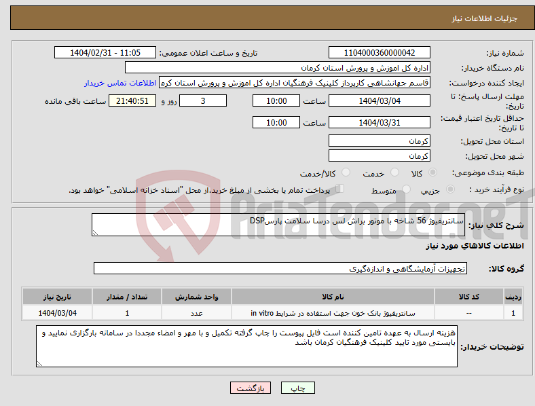
Task: Click the اطلاعات کالاهای مورد نیاز heading
Action: [475, 246]
